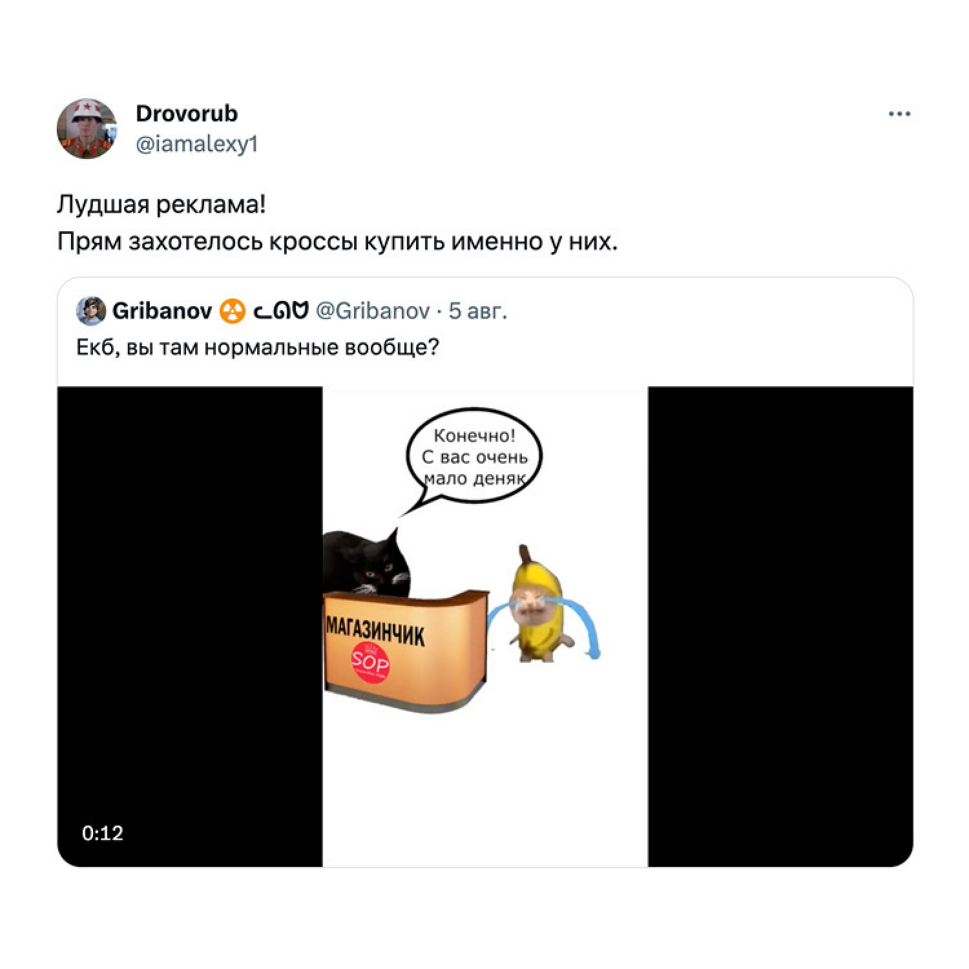The height and width of the screenshot is (969, 969).
Task: Click Gribanov's small avatar in quoted tweet
Action: pos(91,311)
